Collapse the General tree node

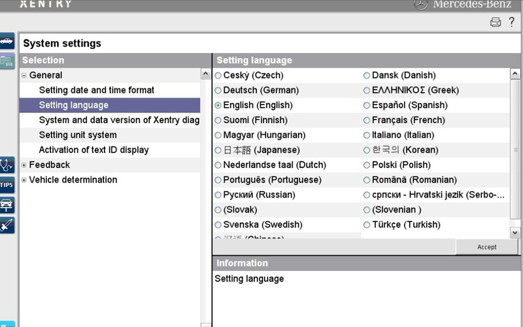24,75
